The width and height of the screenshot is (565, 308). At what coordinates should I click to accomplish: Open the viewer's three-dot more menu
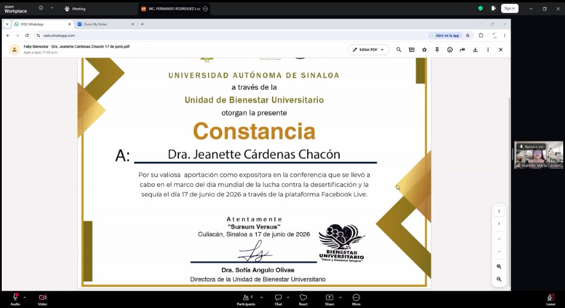(488, 50)
